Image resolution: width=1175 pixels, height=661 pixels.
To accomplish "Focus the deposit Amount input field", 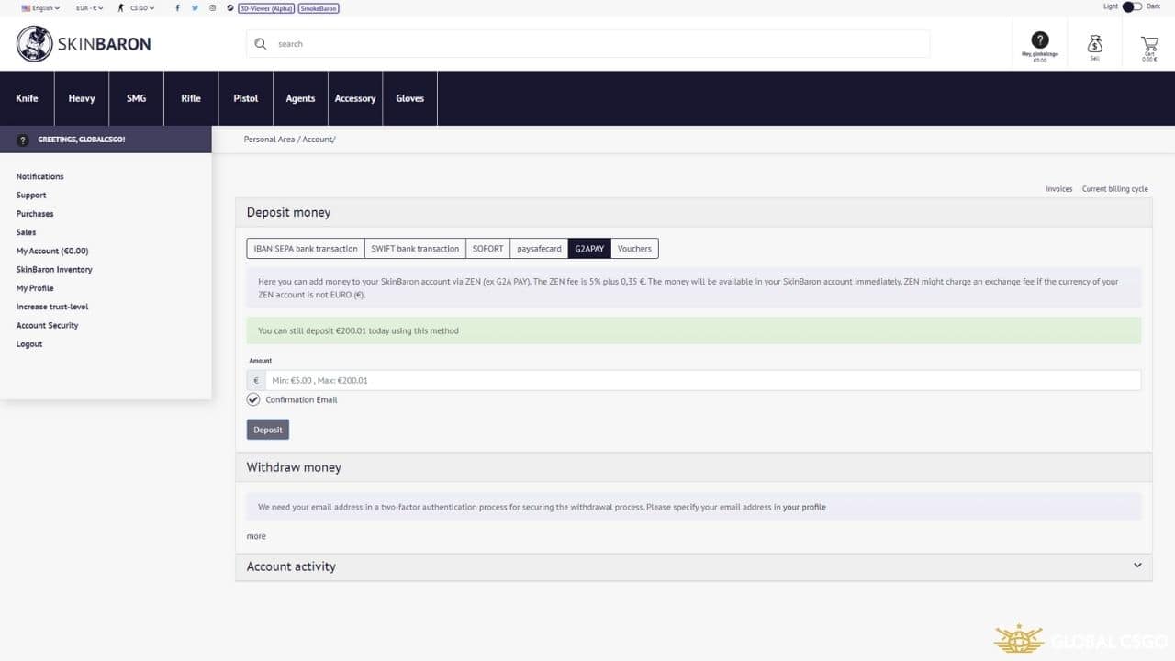I will click(x=703, y=380).
